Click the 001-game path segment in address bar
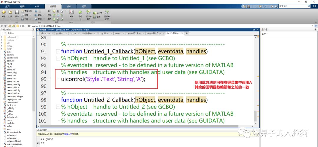This screenshot has width=318, height=147. point(32,26)
